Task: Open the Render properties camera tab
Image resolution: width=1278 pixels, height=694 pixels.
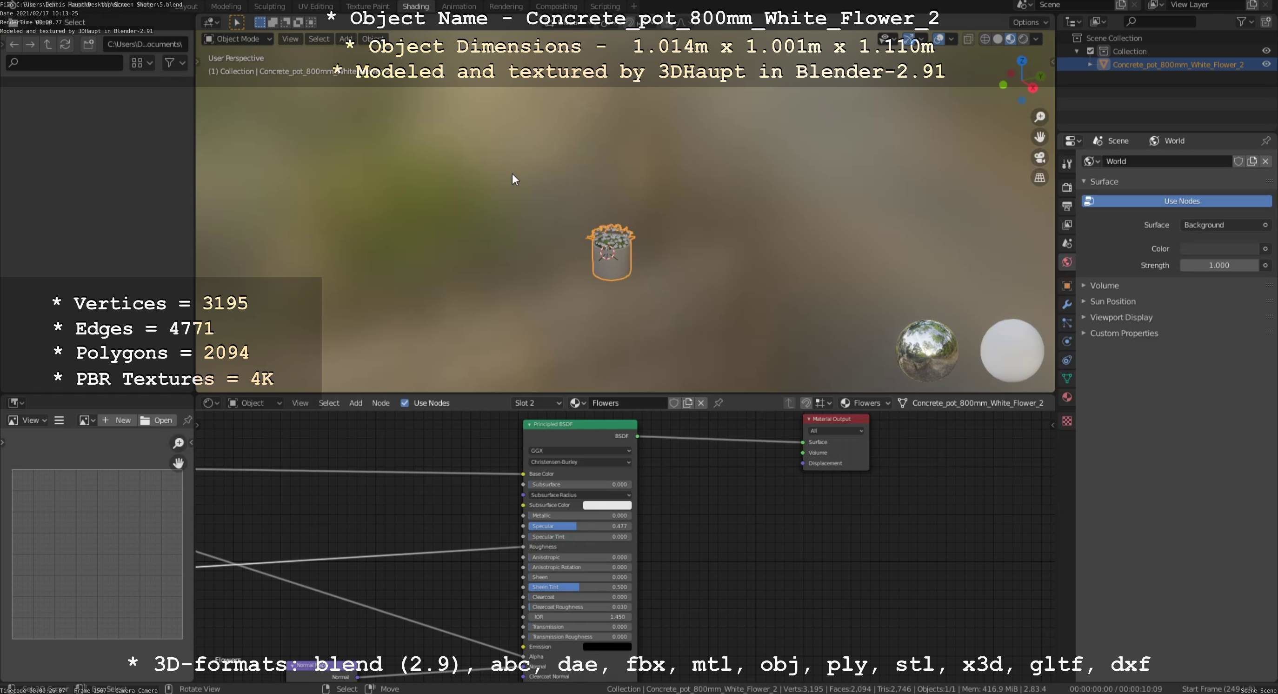Action: (1067, 187)
